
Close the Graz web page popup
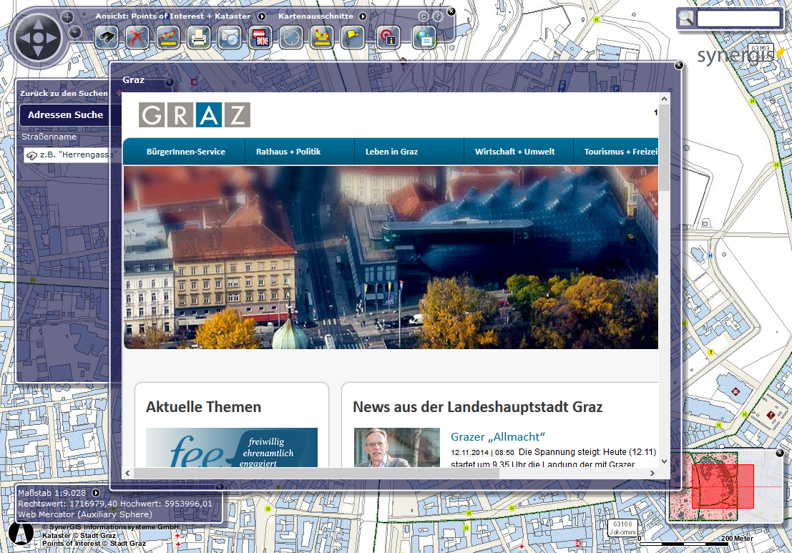(679, 65)
